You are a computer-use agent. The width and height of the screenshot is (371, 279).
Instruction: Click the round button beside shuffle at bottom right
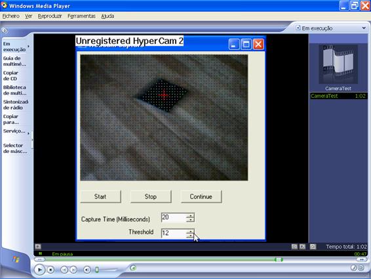coord(361,268)
